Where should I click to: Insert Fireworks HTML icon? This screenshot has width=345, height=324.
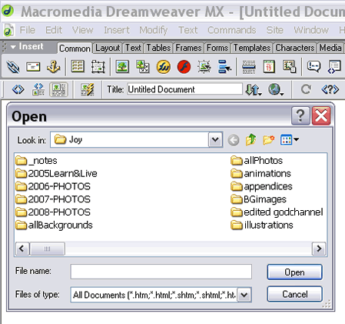tap(164, 67)
